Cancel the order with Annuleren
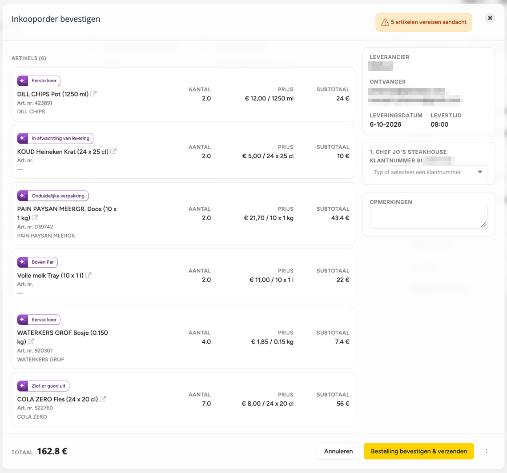Image resolution: width=507 pixels, height=473 pixels. (x=338, y=451)
